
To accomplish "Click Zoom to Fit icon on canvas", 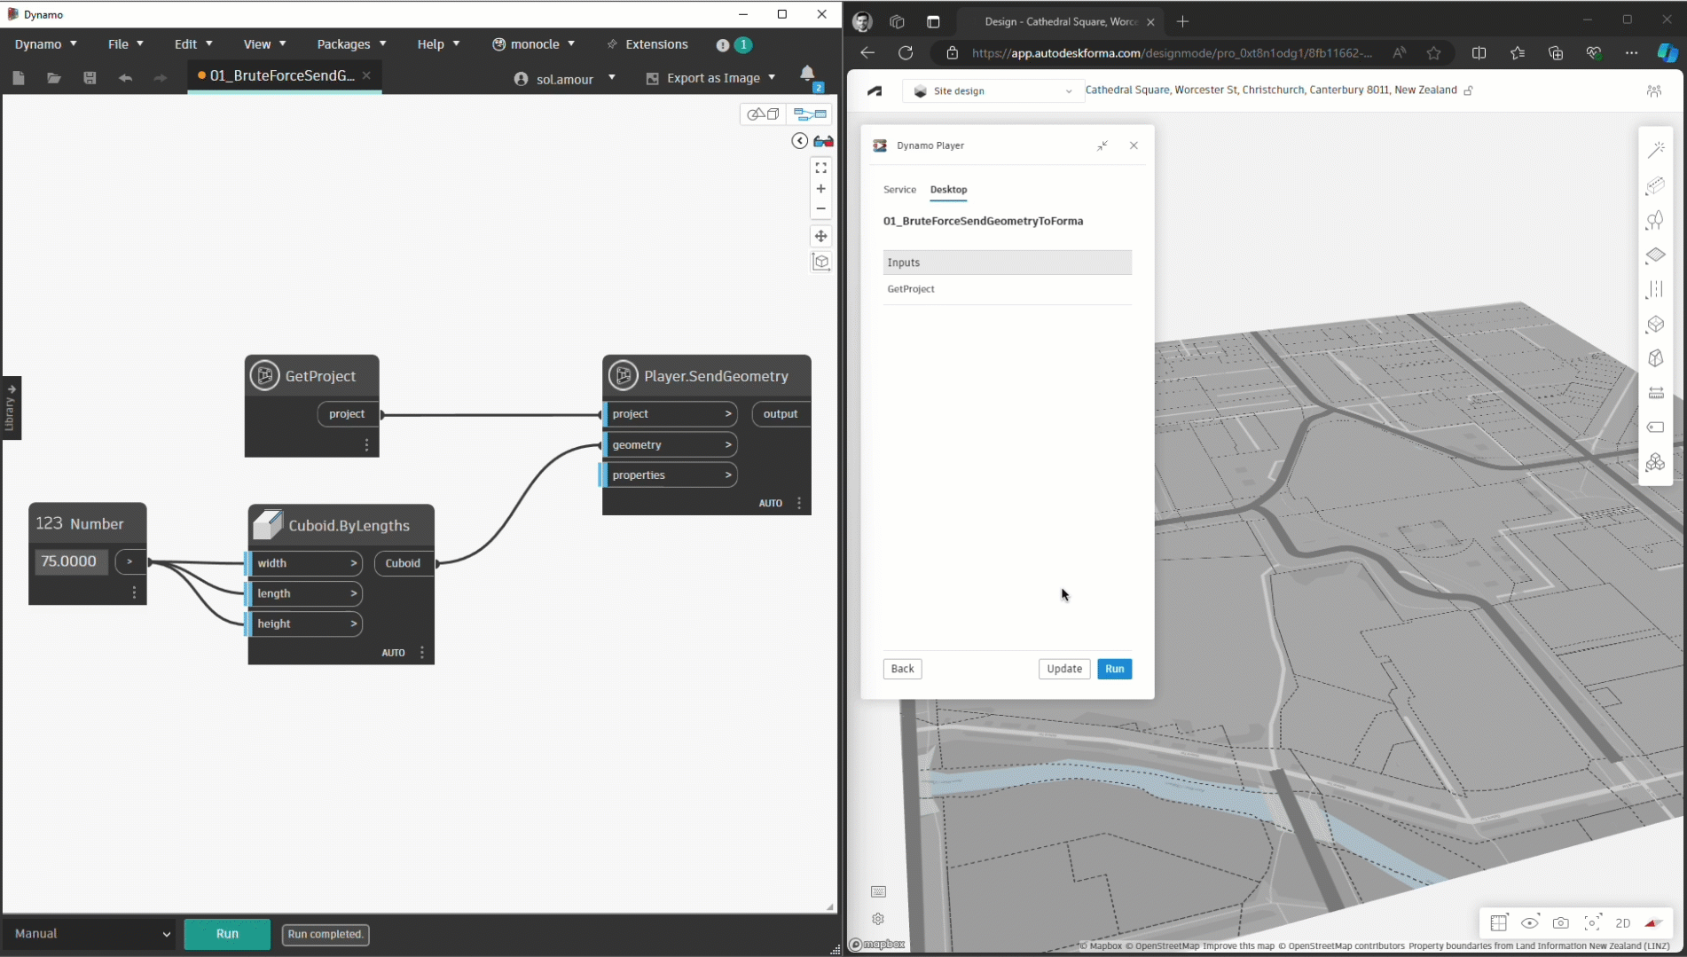I will 820,168.
